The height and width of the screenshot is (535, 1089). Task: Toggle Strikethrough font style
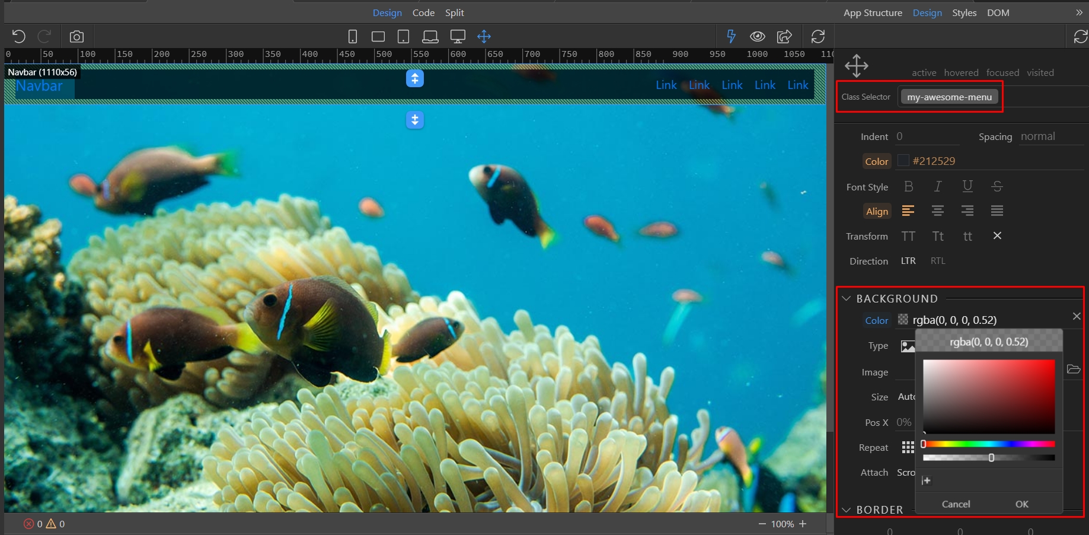(x=997, y=187)
